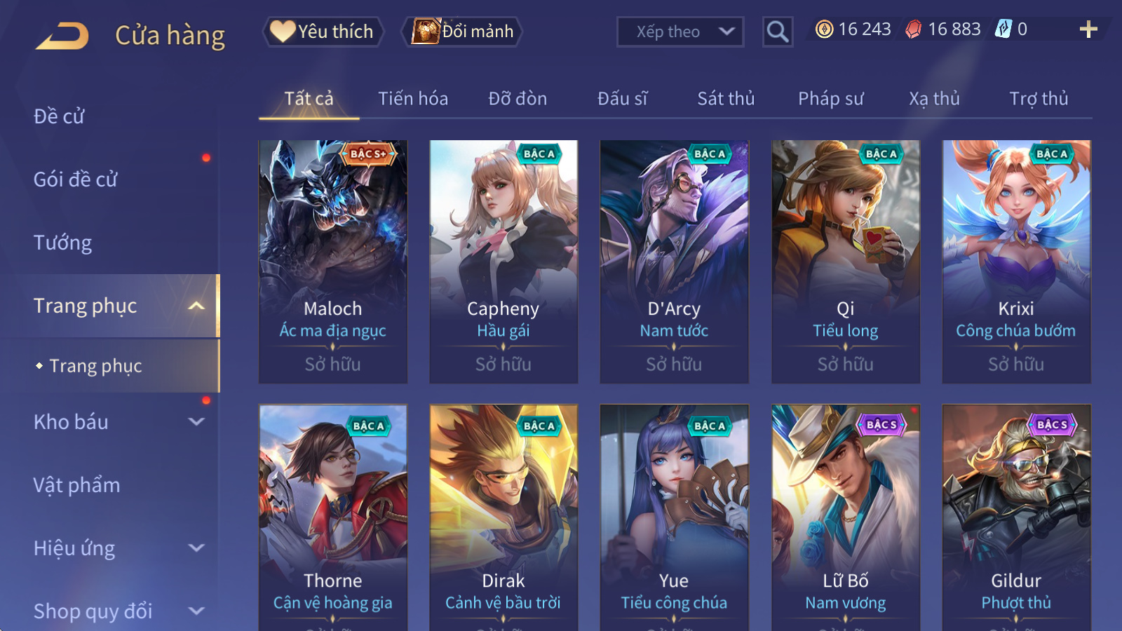Select Maloch Ác ma địa ngục skin card

pos(333,262)
